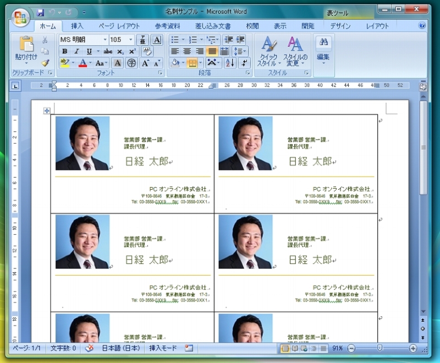This screenshot has width=440, height=363.
Task: Open the Quick Styles (クイックスタイル) gallery
Action: tap(268, 52)
